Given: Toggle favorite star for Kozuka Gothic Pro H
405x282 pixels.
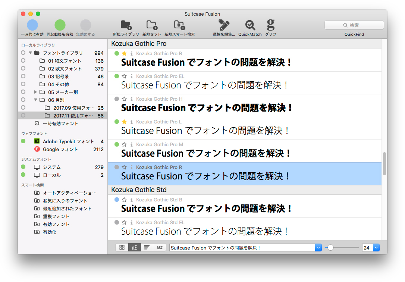Looking at the screenshot, I should [124, 99].
